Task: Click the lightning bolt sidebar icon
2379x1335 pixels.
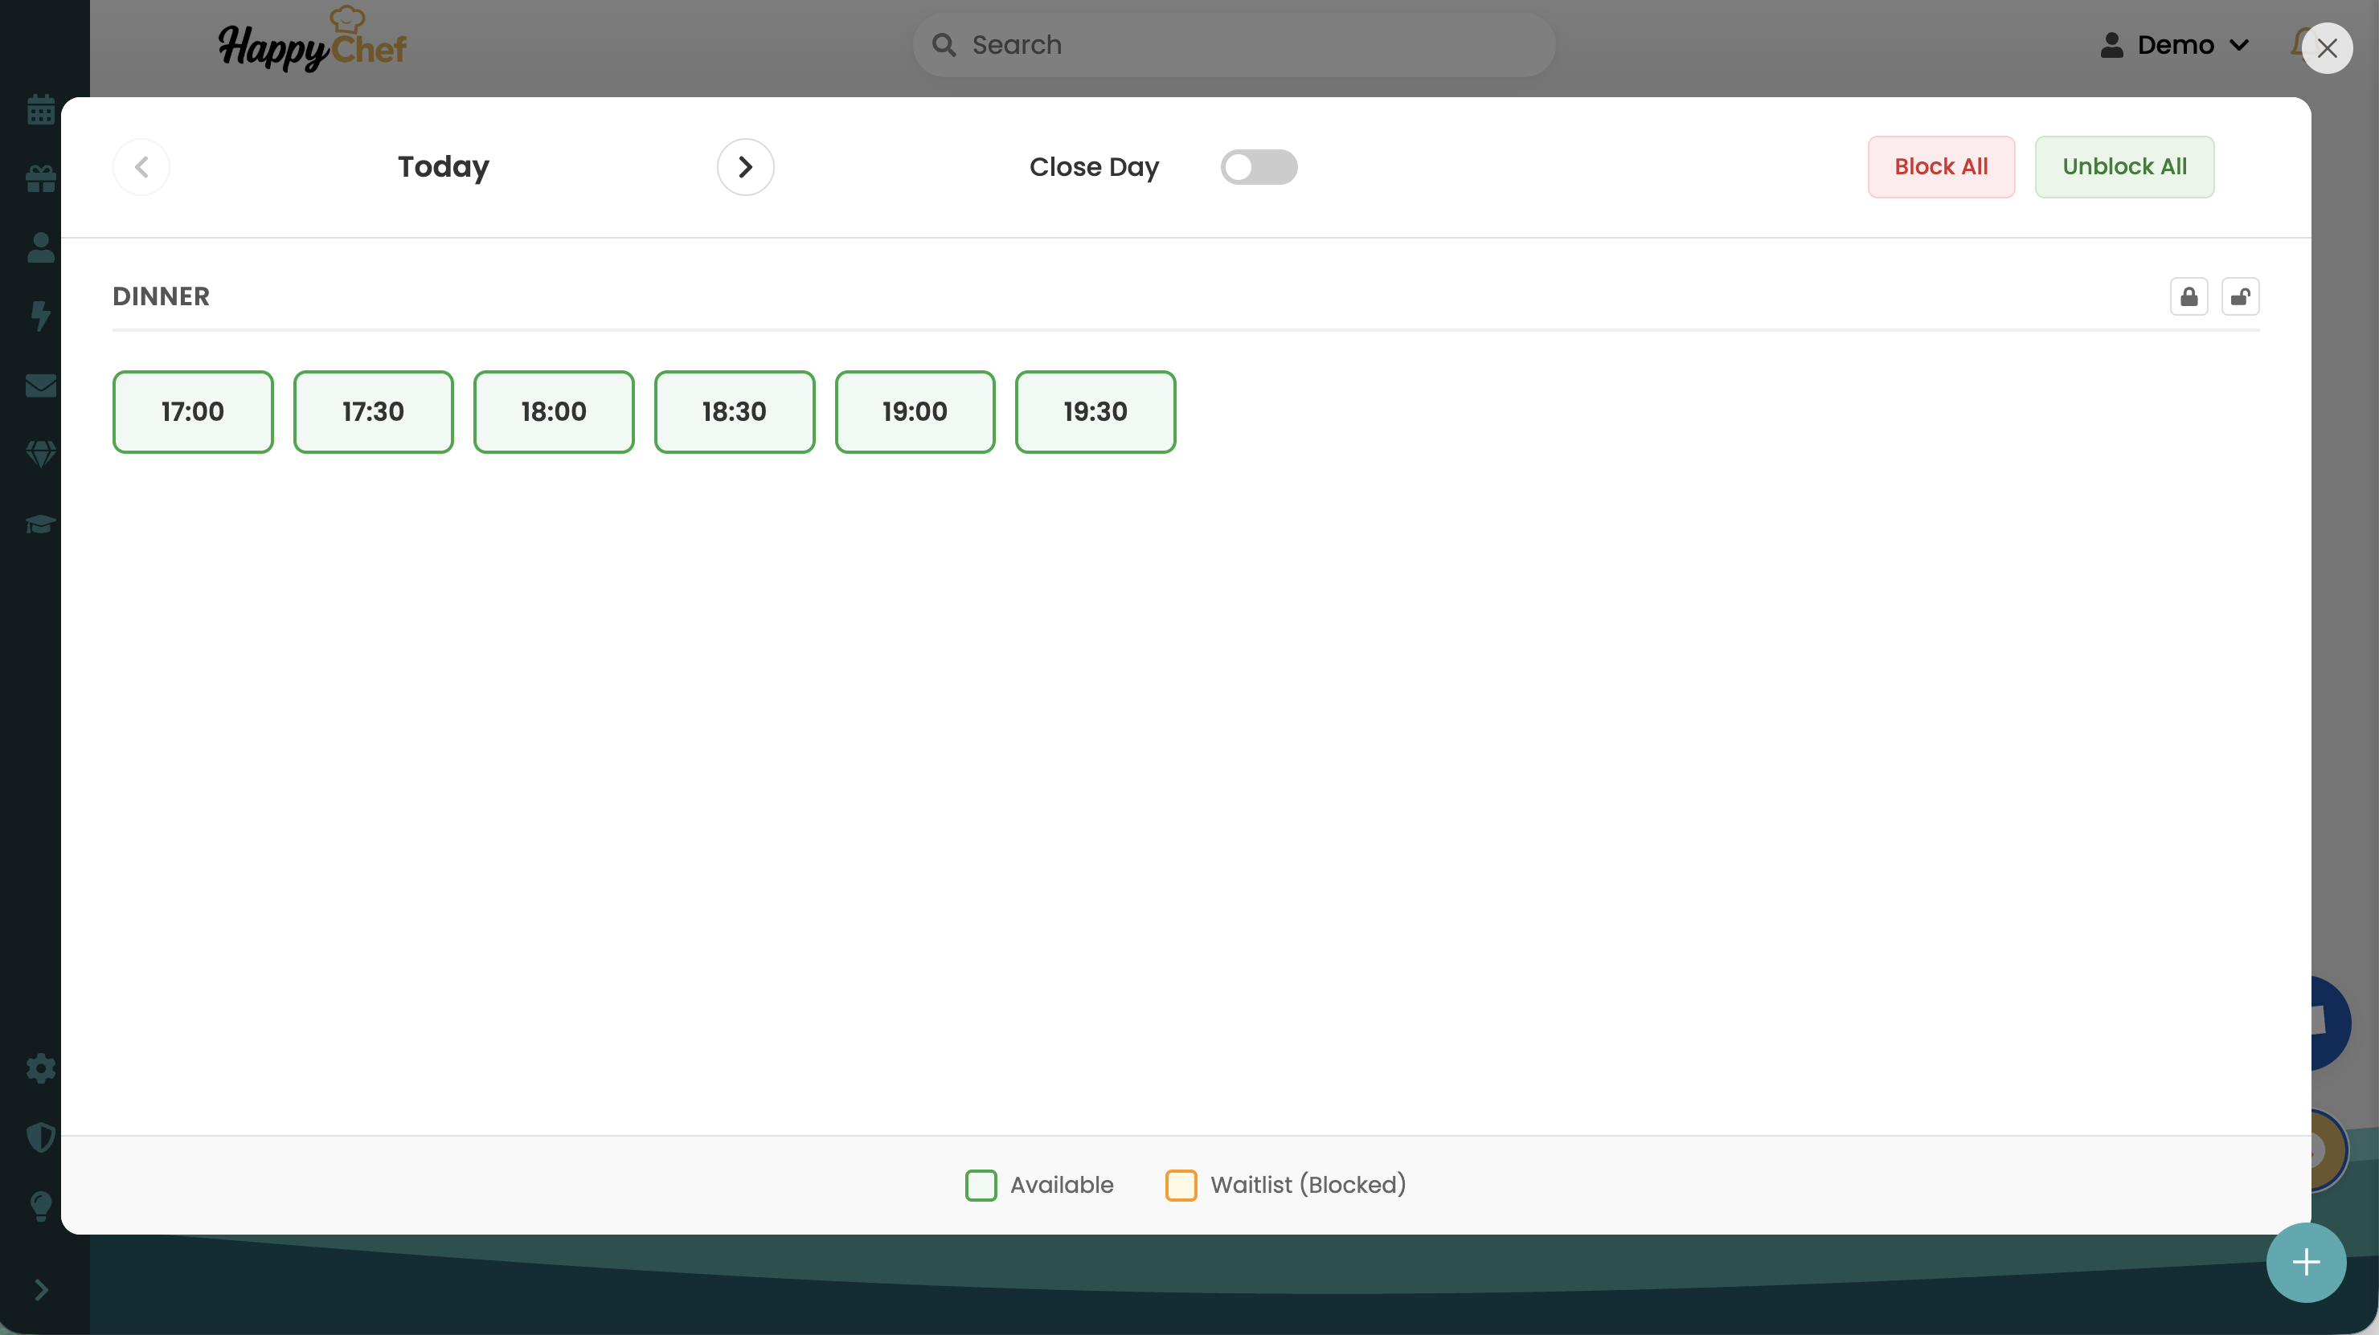Action: pos(41,316)
